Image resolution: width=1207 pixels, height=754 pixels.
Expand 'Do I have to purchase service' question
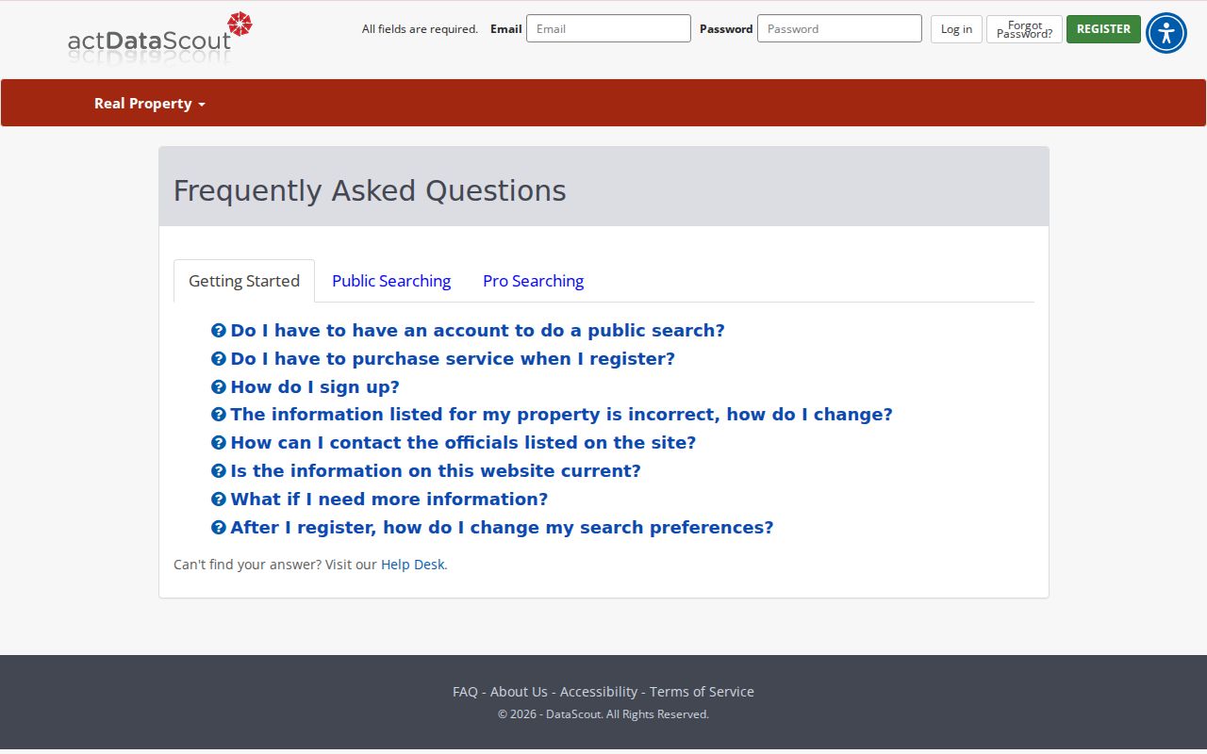(453, 359)
